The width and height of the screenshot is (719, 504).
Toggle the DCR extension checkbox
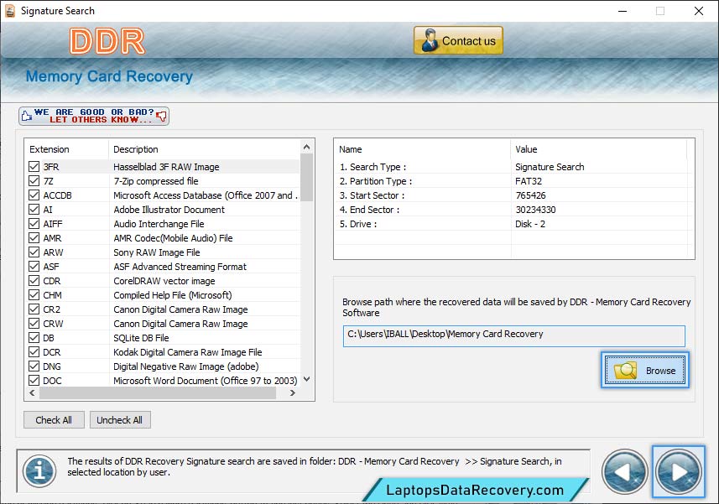click(x=34, y=351)
